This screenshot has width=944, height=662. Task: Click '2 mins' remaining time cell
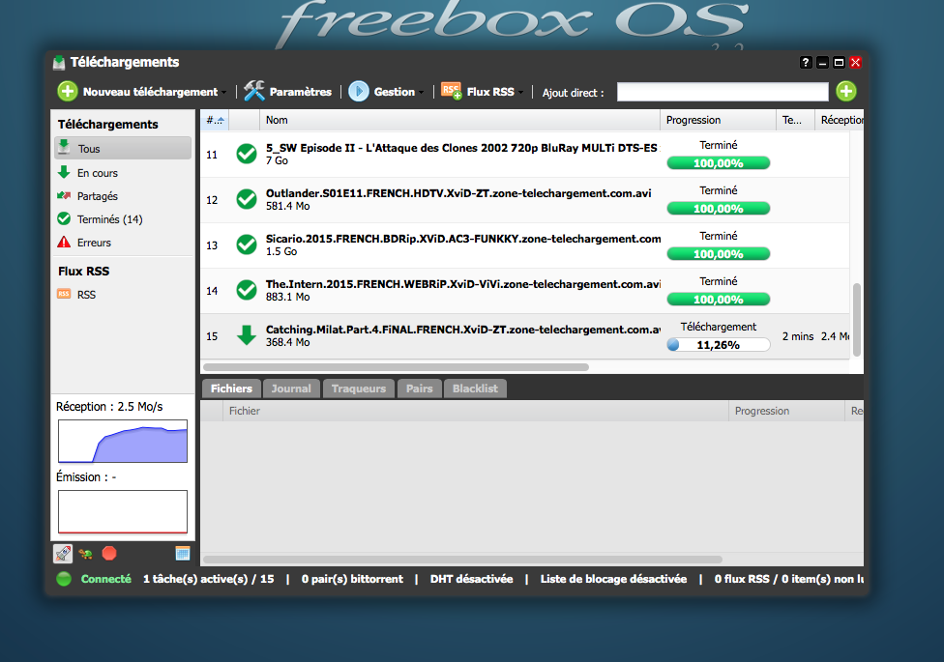point(798,336)
